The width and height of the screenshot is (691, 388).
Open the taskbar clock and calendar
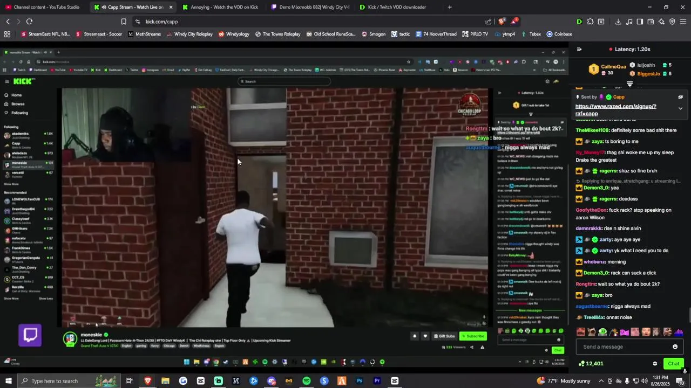[x=661, y=381]
